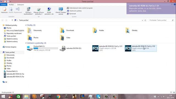Image resolution: width=176 pixels, height=99 pixels.
Task: Open Síť in navigation pane
Action: (x=6, y=82)
